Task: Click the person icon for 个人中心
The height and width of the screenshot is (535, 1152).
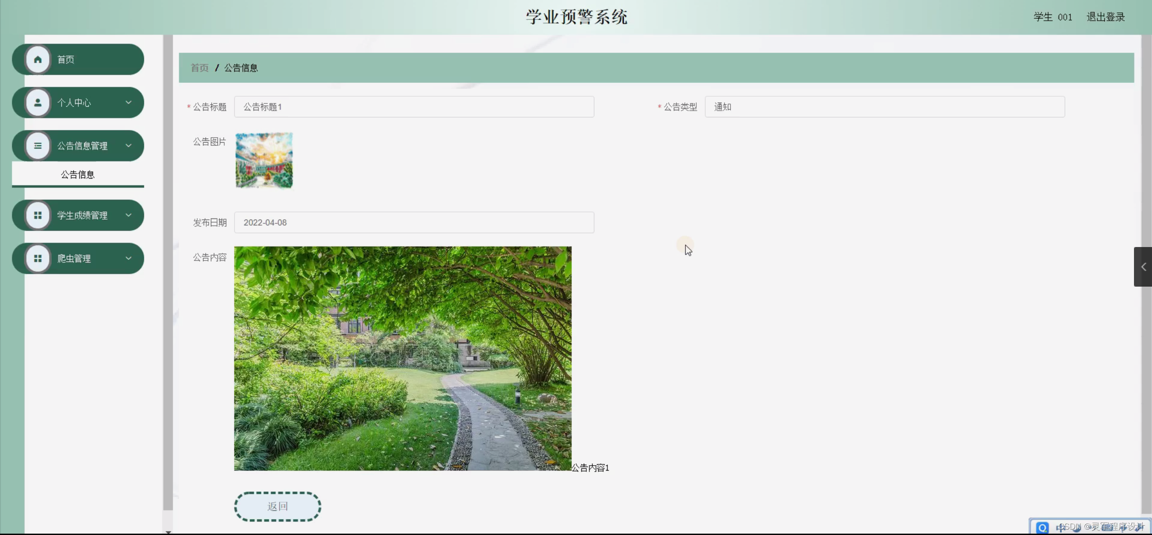Action: (x=38, y=103)
